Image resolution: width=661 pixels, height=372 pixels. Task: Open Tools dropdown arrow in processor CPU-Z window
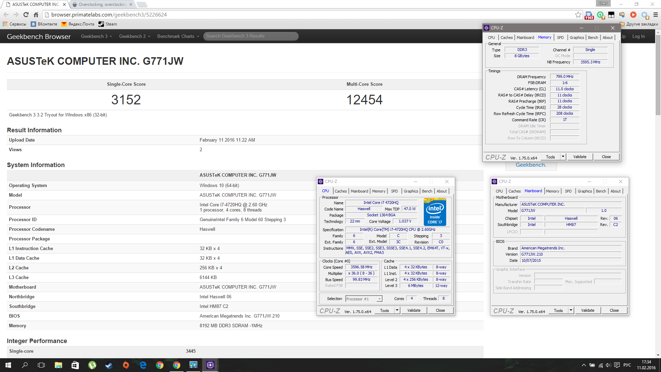tap(397, 310)
